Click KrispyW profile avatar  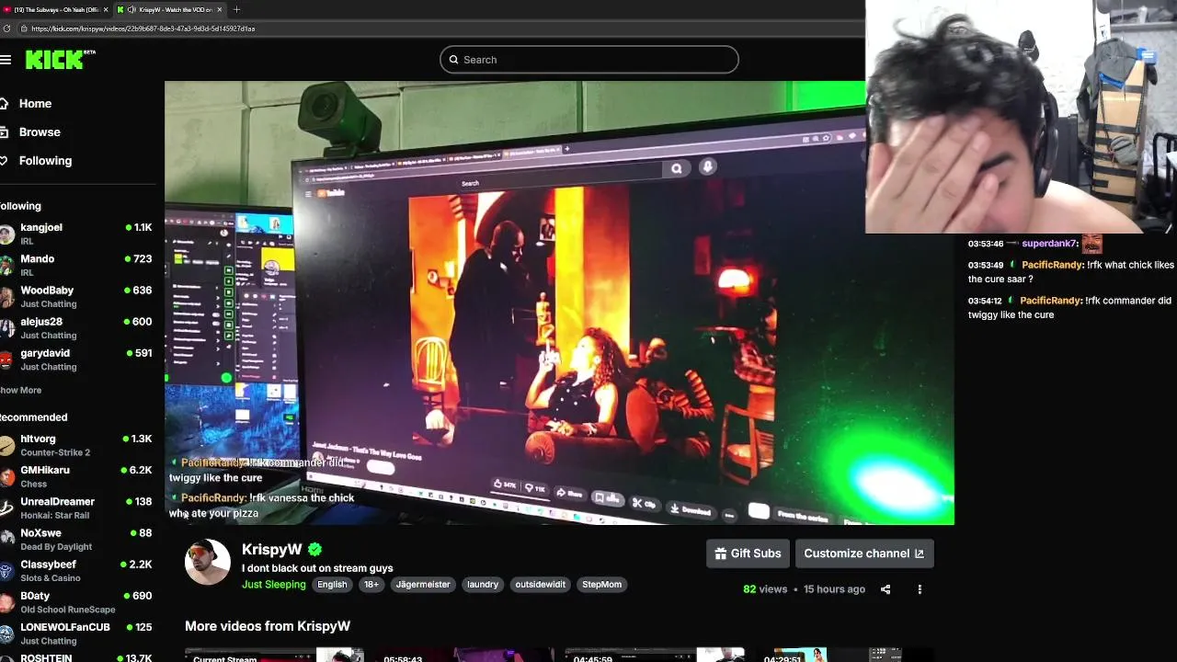tap(207, 562)
